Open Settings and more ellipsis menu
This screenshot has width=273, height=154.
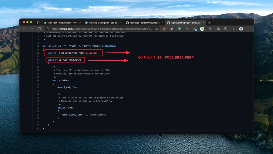(x=249, y=29)
